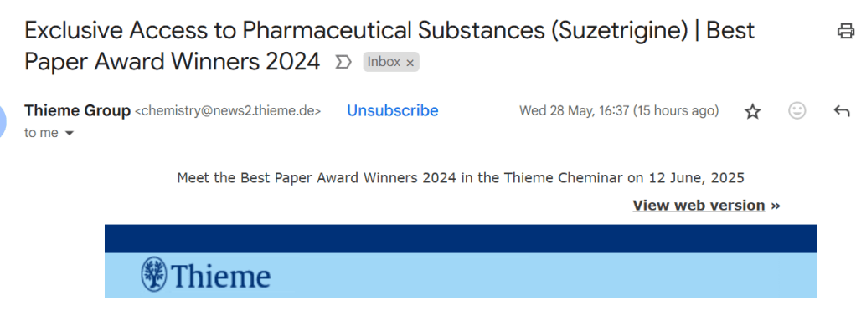Star the Thieme Group email
This screenshot has height=336, width=856.
click(x=753, y=111)
